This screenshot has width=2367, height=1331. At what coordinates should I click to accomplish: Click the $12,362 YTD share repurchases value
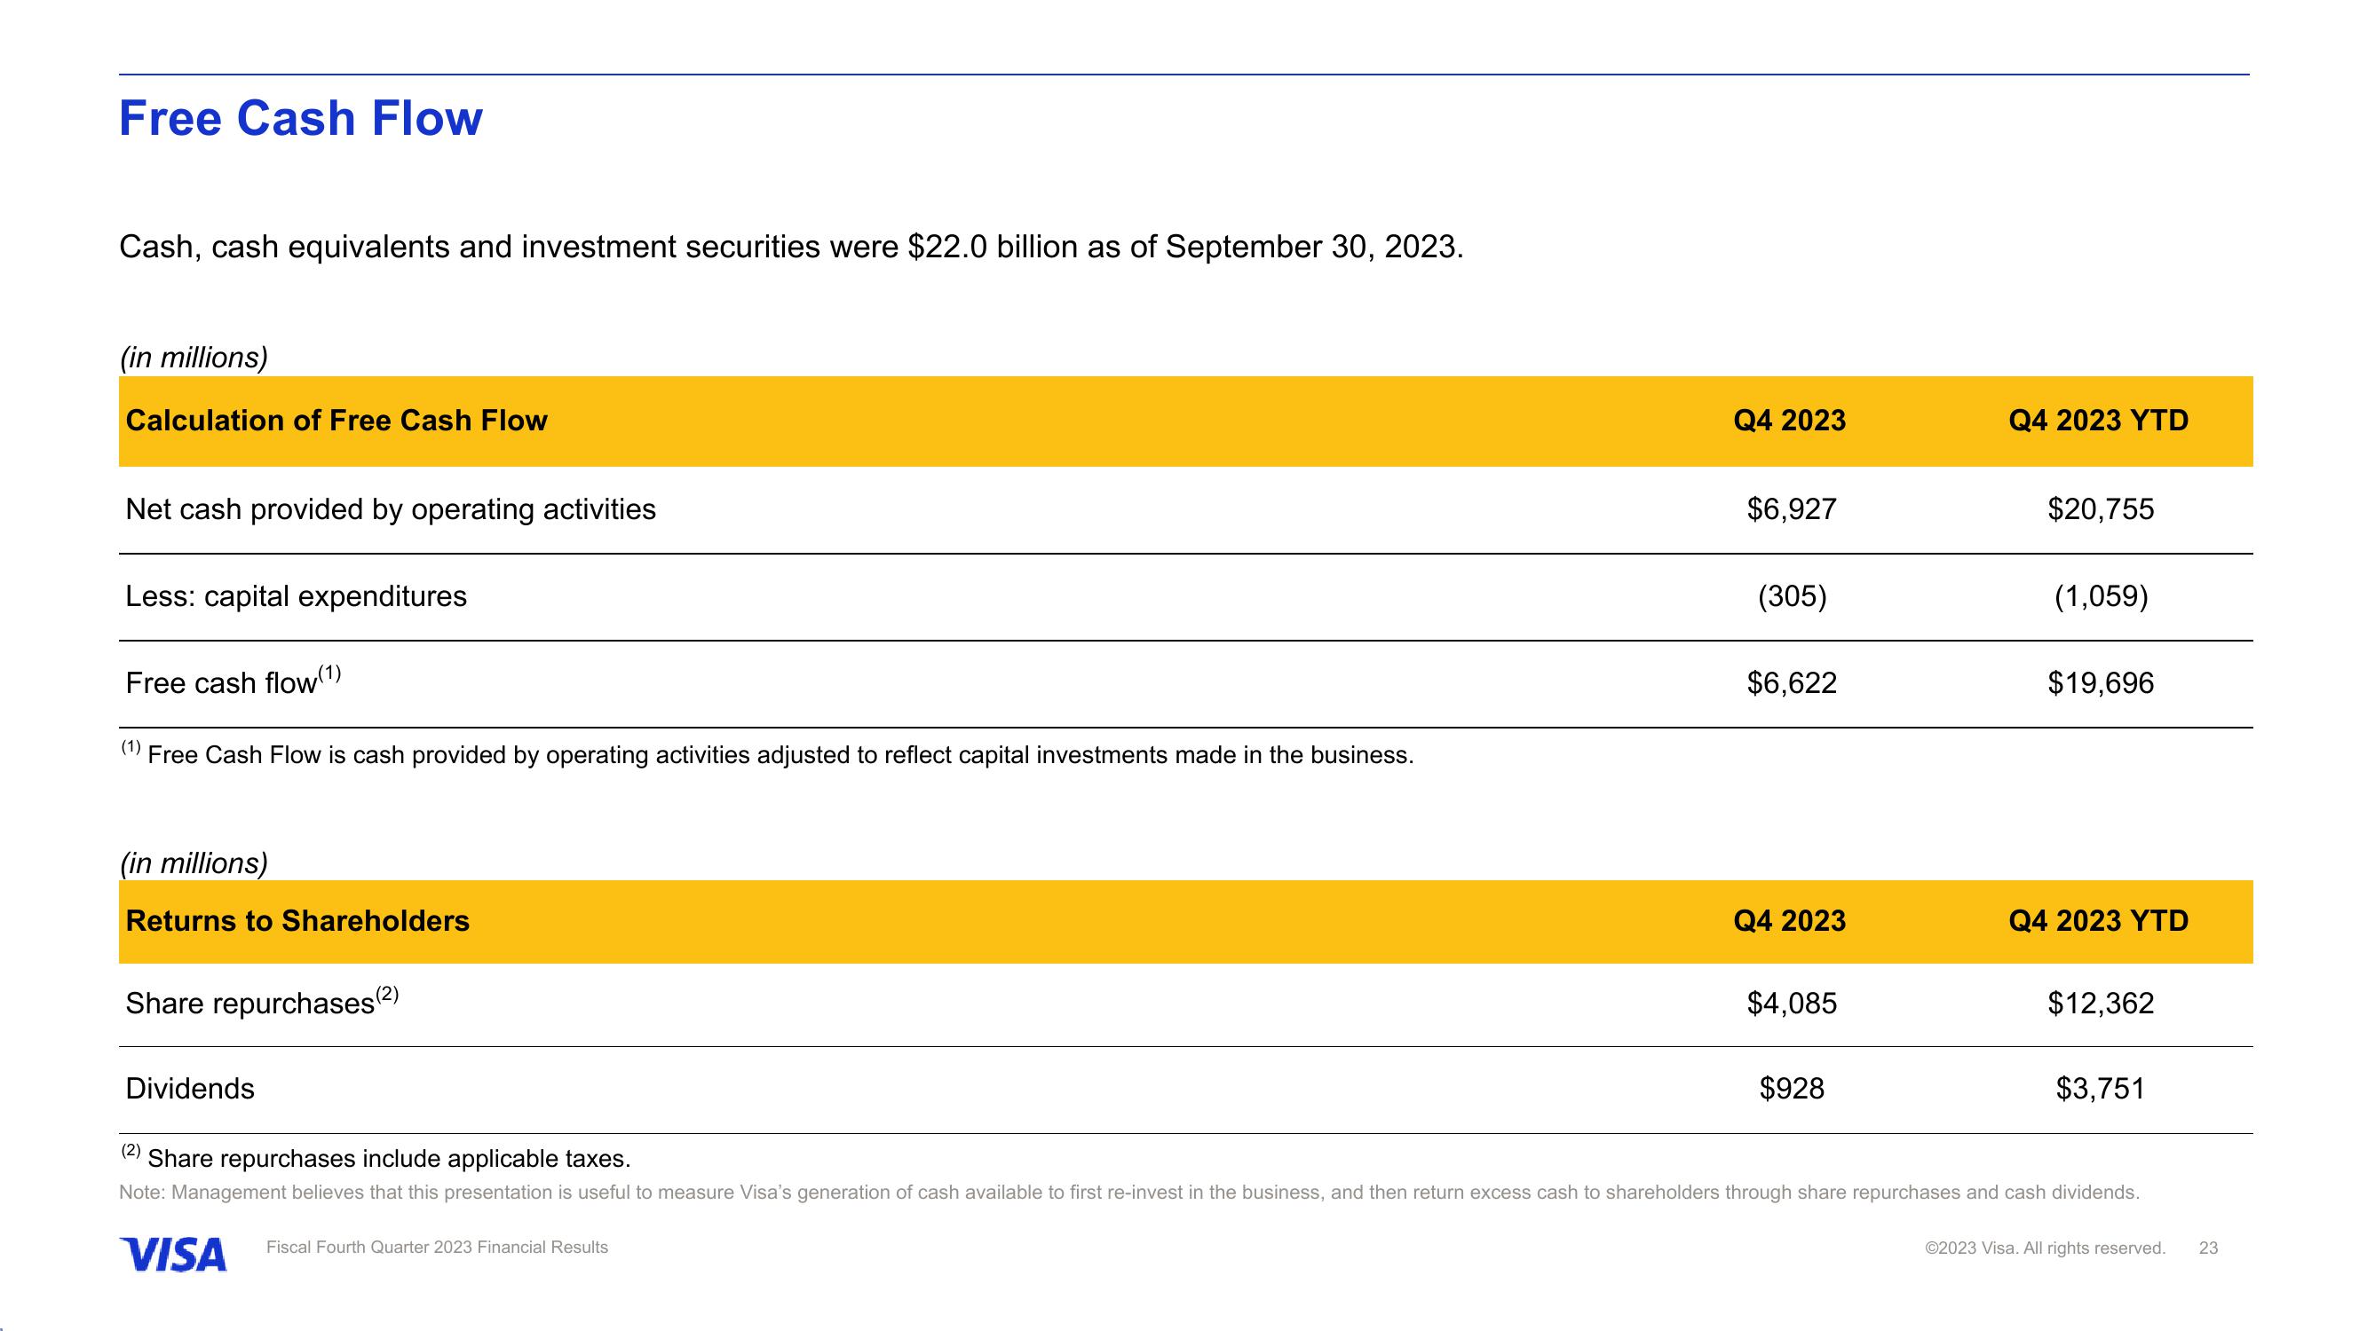tap(2101, 1003)
